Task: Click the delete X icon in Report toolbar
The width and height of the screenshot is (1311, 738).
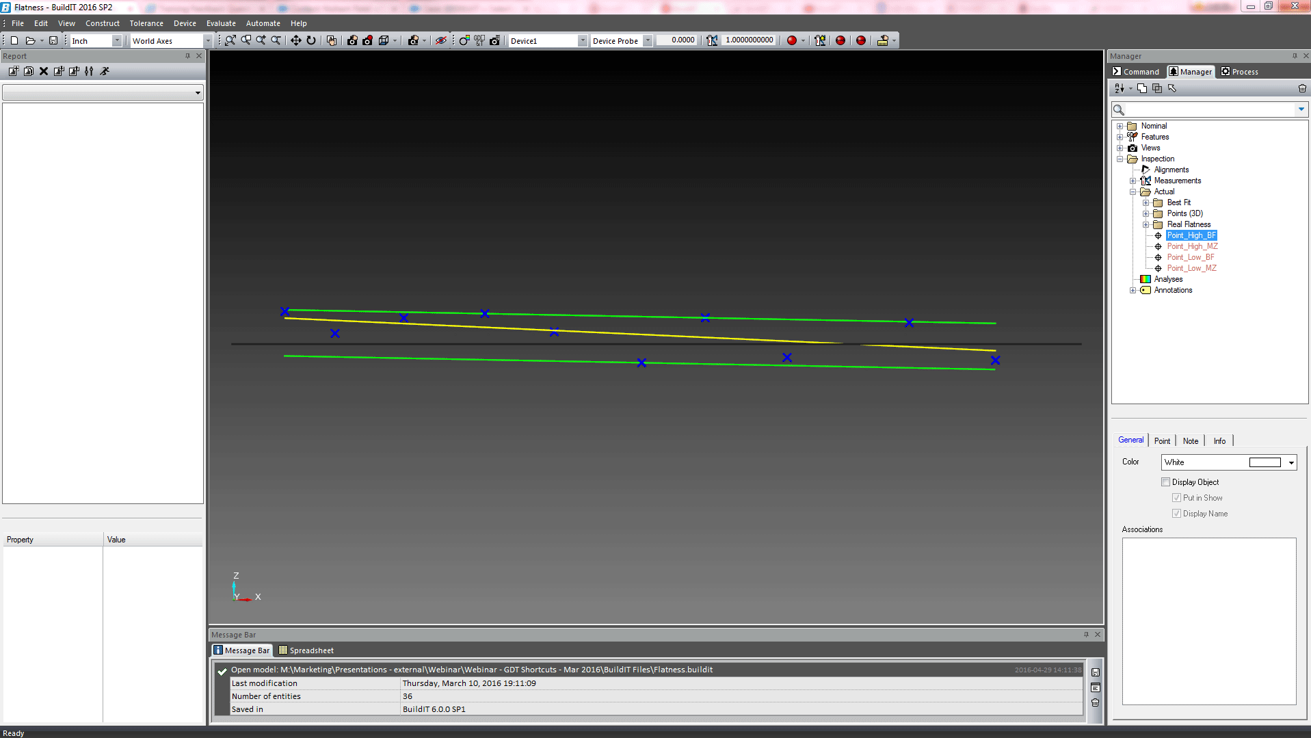Action: click(44, 71)
